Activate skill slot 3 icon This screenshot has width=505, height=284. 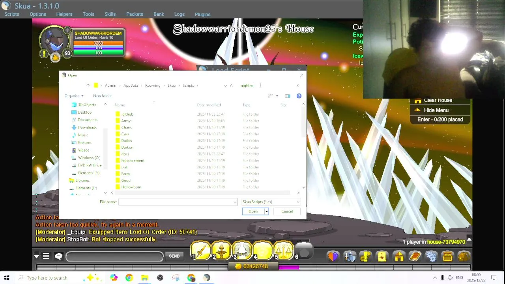242,251
